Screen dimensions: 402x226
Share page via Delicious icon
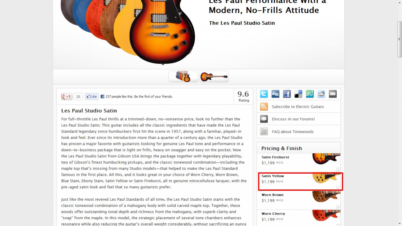pyautogui.click(x=298, y=94)
